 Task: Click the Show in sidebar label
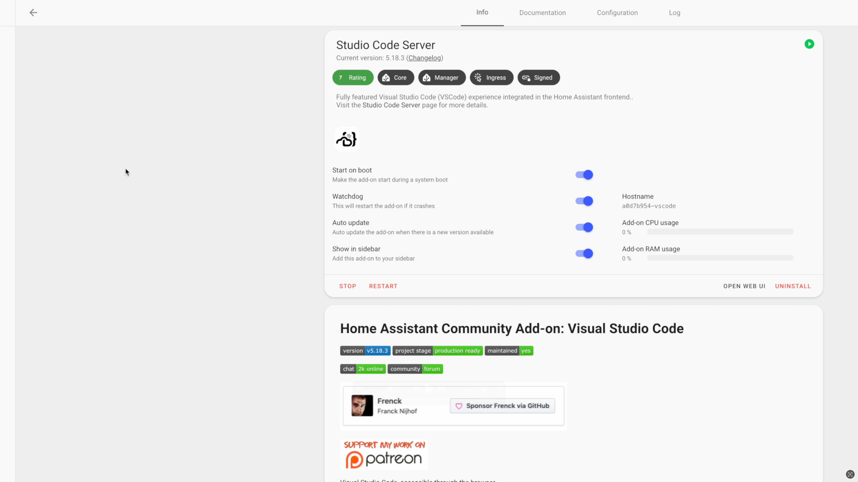(356, 249)
